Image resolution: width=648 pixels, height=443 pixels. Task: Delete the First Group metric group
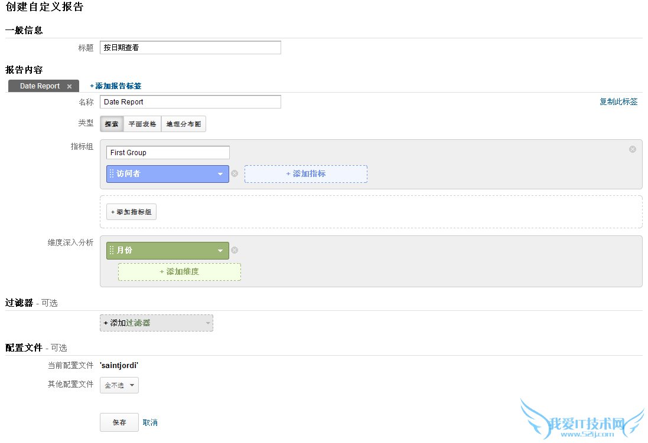(x=632, y=149)
